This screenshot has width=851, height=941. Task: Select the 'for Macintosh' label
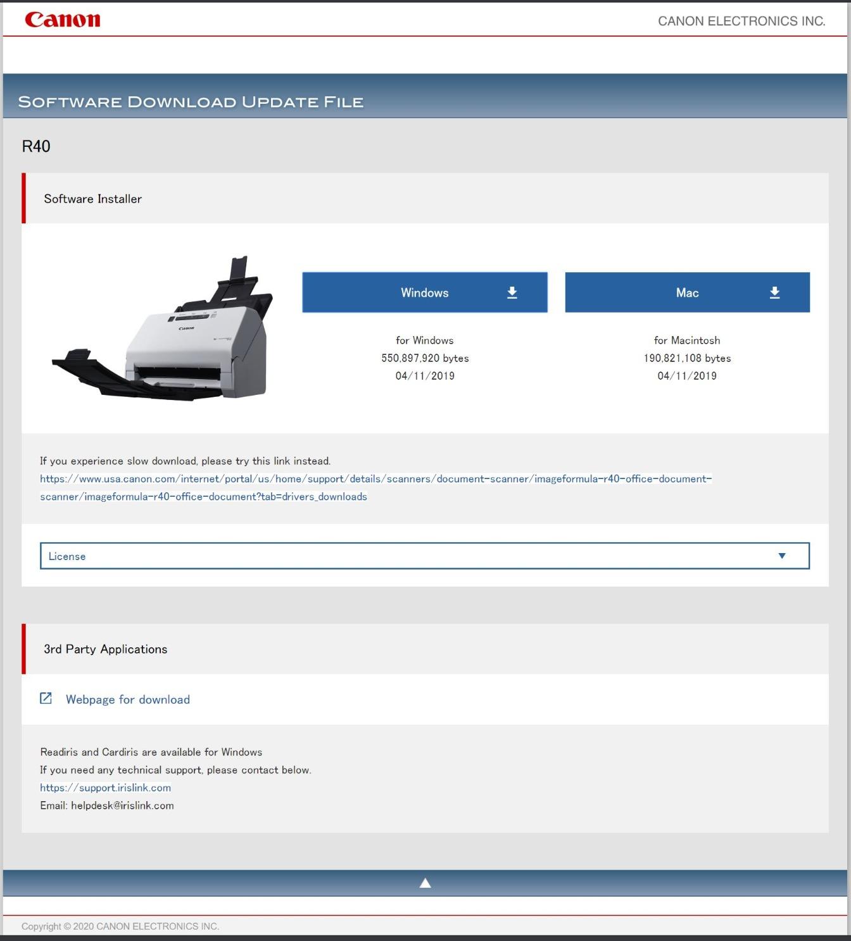[x=687, y=340]
